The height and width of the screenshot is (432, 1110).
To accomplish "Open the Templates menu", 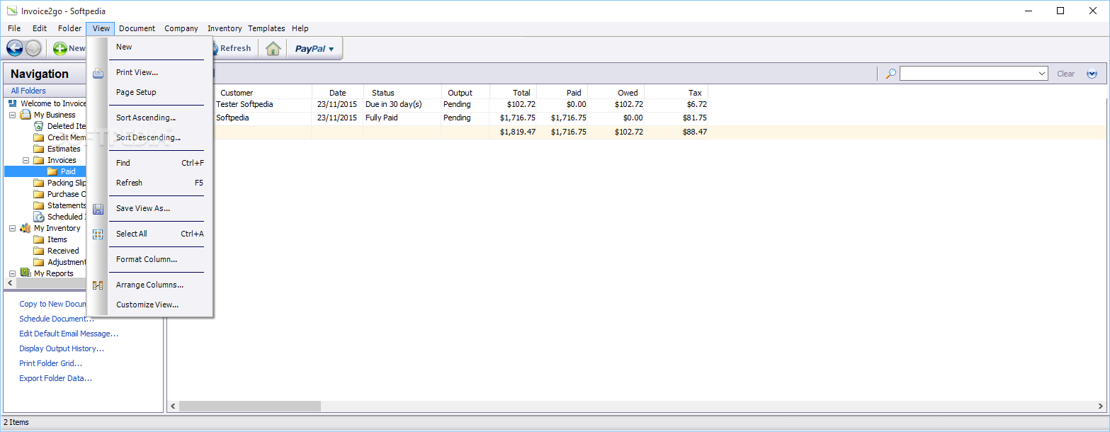I will (266, 28).
